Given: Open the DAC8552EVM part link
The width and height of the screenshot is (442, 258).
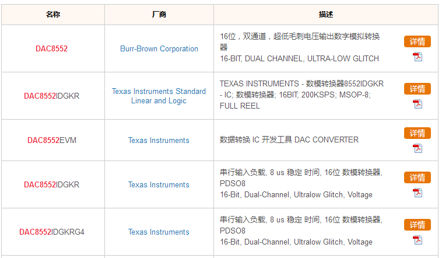Looking at the screenshot, I should [52, 140].
